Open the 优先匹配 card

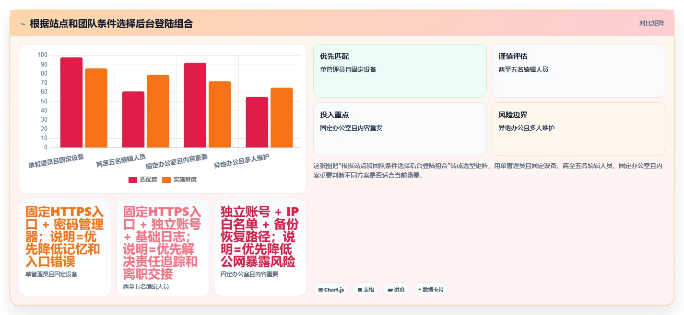400,71
